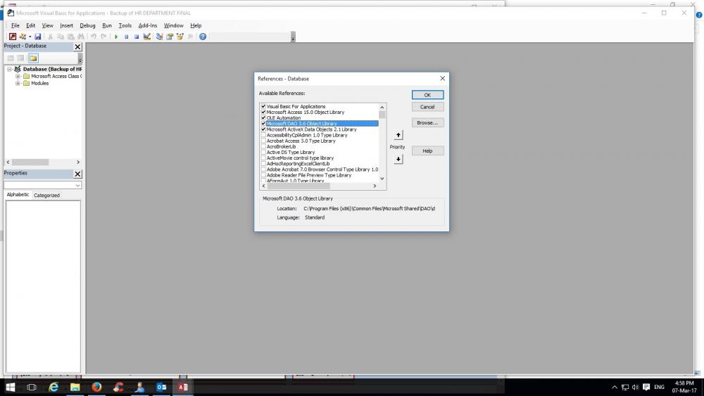Click Cancel in References dialog
704x396 pixels.
(427, 107)
